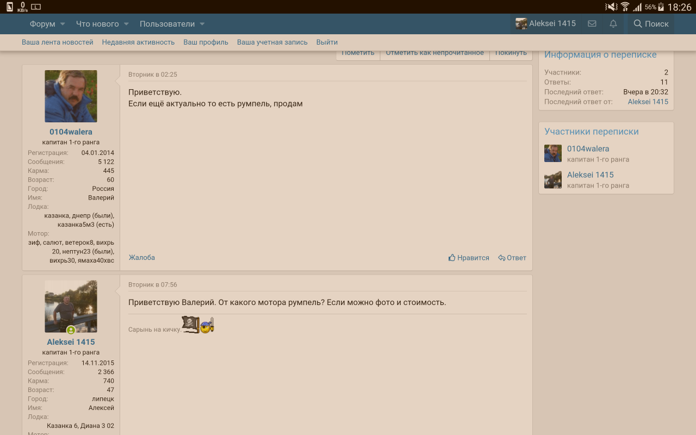Reply to 0104walera's message via Ответ
Viewport: 696px width, 435px height.
tap(512, 258)
